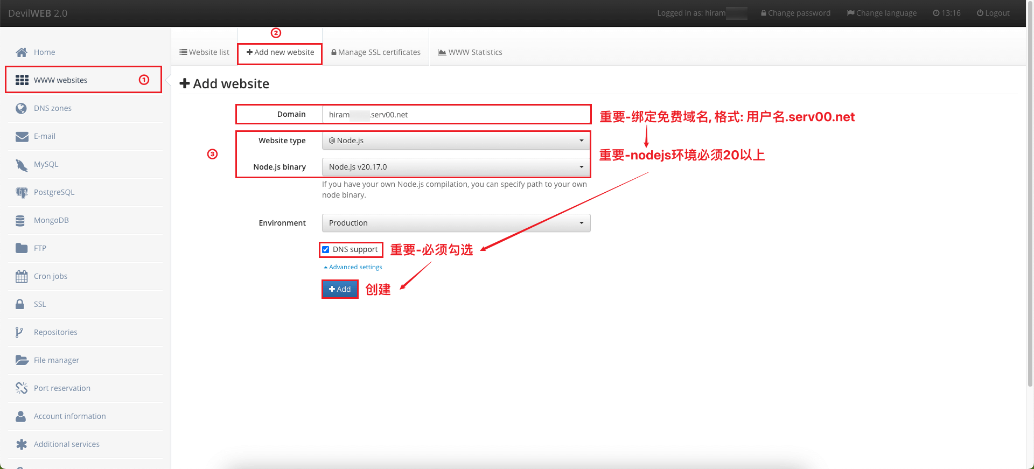The image size is (1034, 469).
Task: Click the Change password link
Action: [x=795, y=13]
